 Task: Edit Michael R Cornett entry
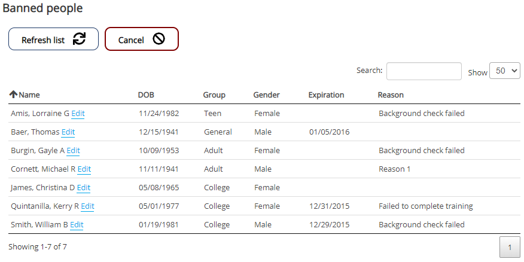pos(84,169)
